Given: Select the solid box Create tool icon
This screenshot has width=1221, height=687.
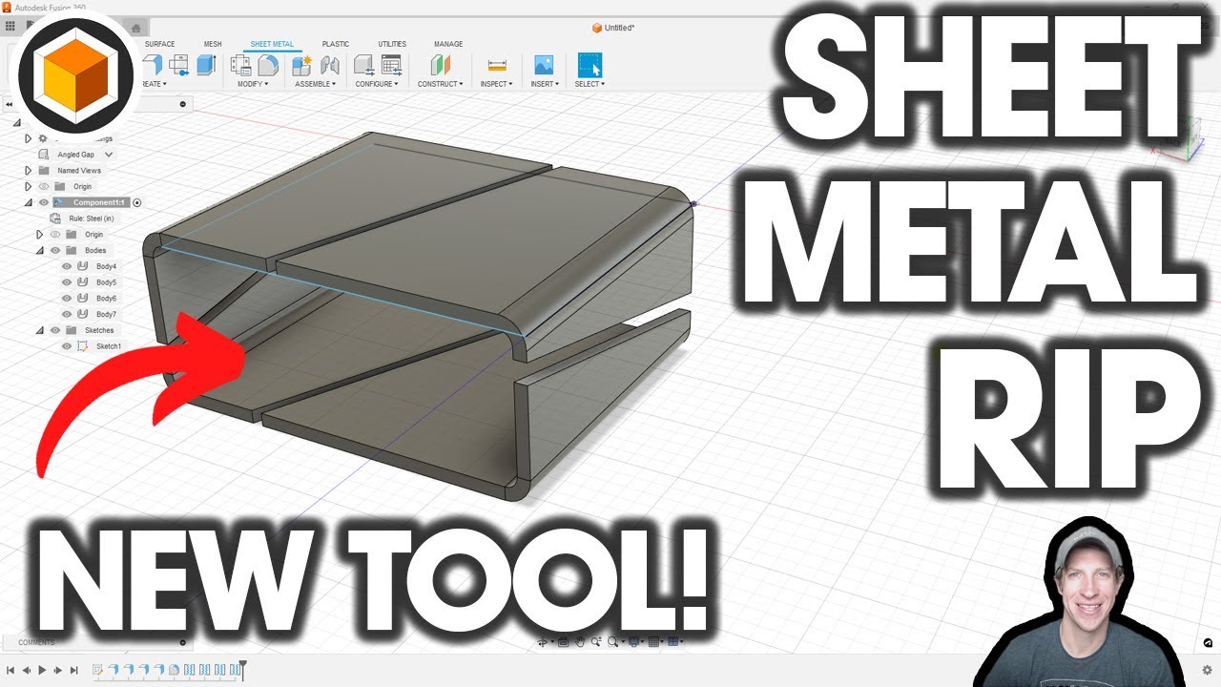Looking at the screenshot, I should click(206, 65).
